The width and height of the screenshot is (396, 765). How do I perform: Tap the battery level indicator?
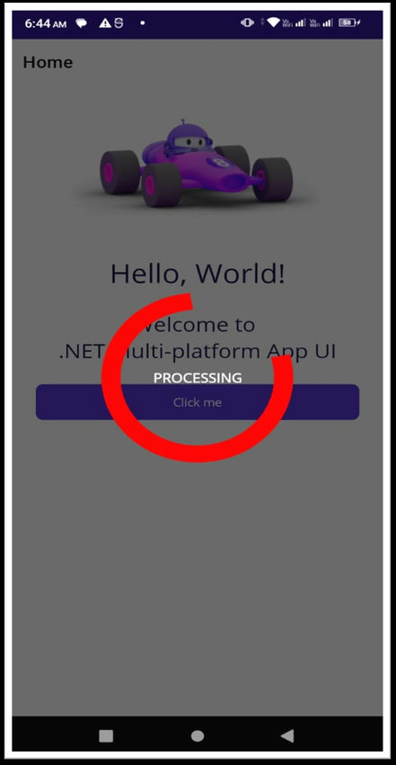[349, 22]
